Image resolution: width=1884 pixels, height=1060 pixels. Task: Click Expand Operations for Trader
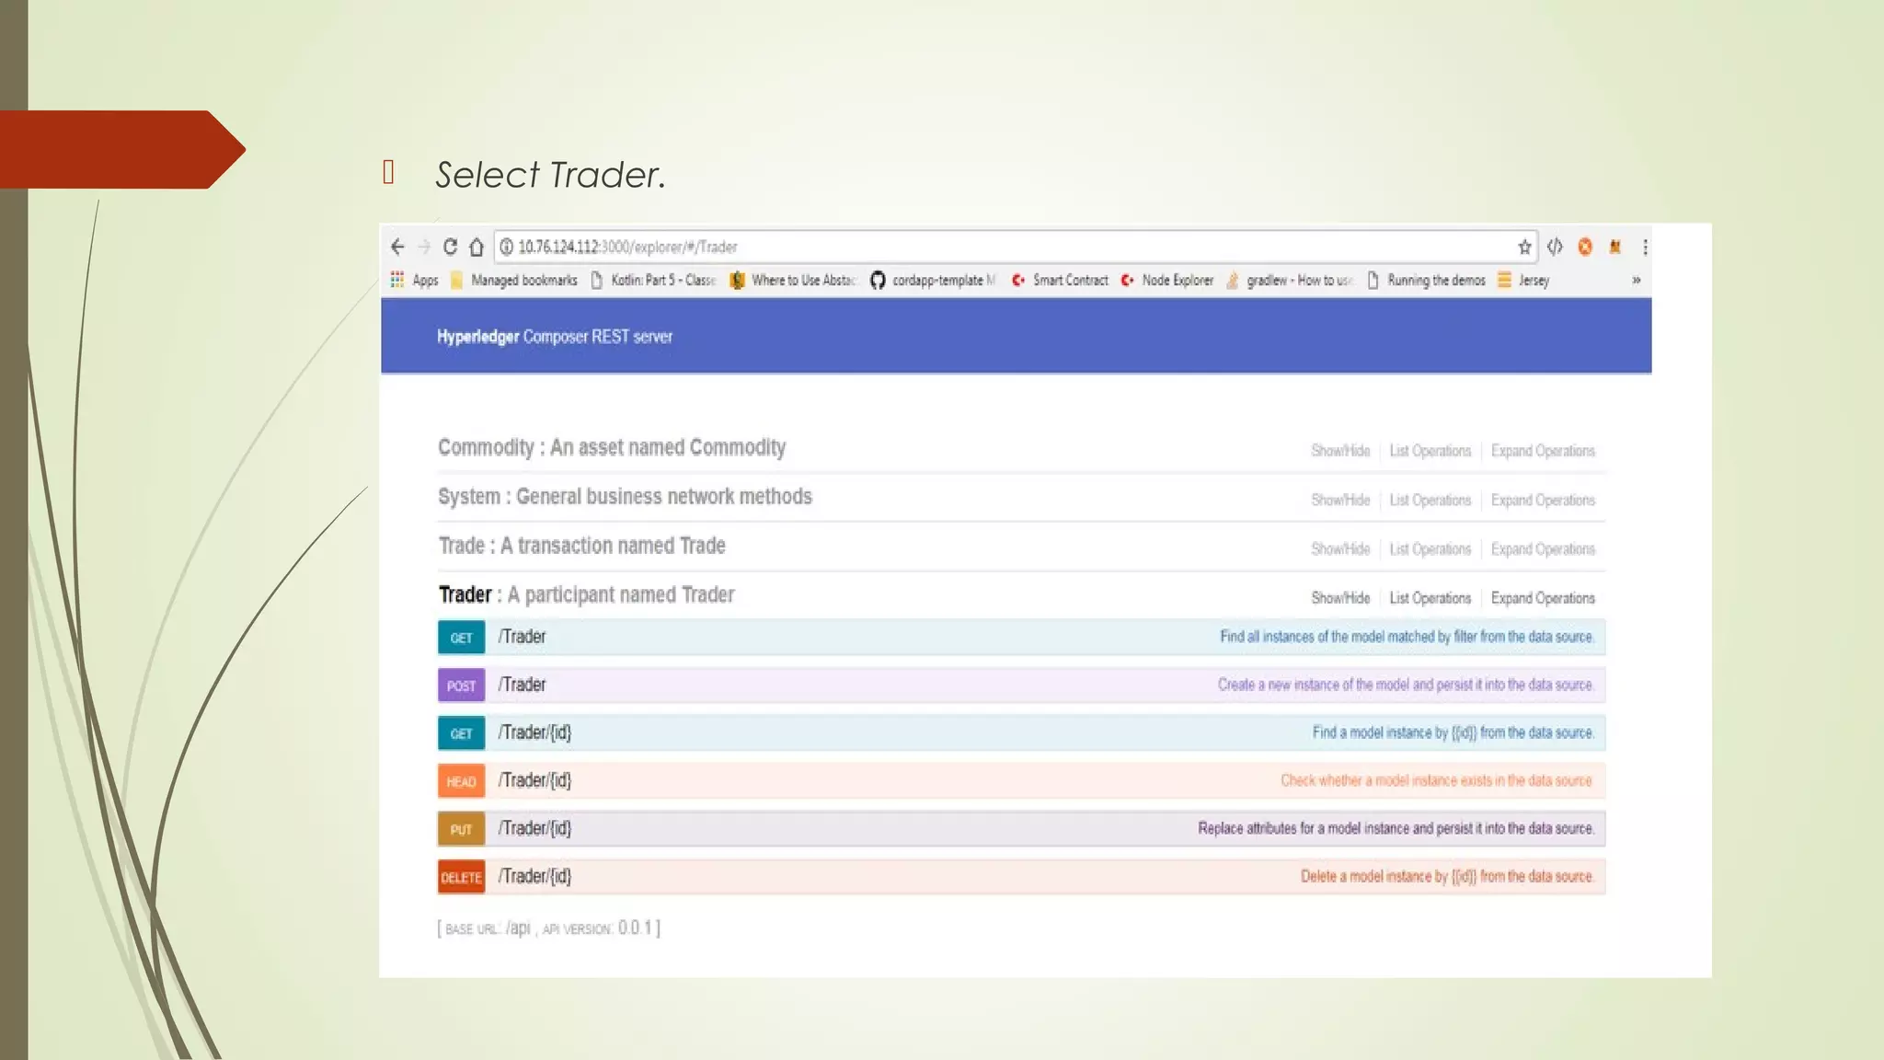(1543, 598)
